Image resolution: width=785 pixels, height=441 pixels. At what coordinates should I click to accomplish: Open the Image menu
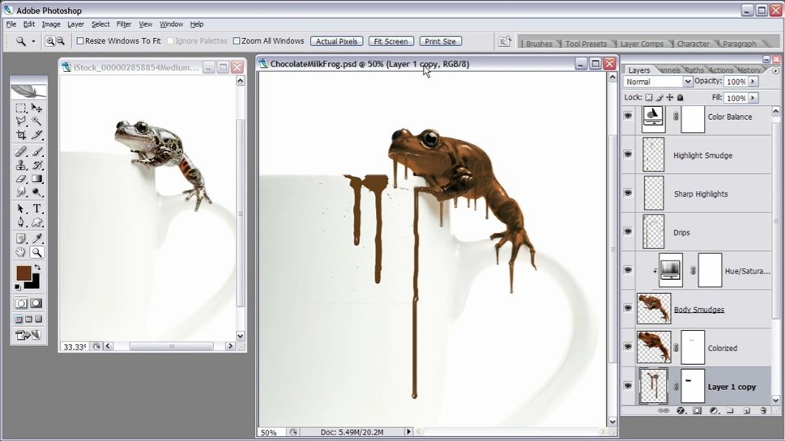51,24
